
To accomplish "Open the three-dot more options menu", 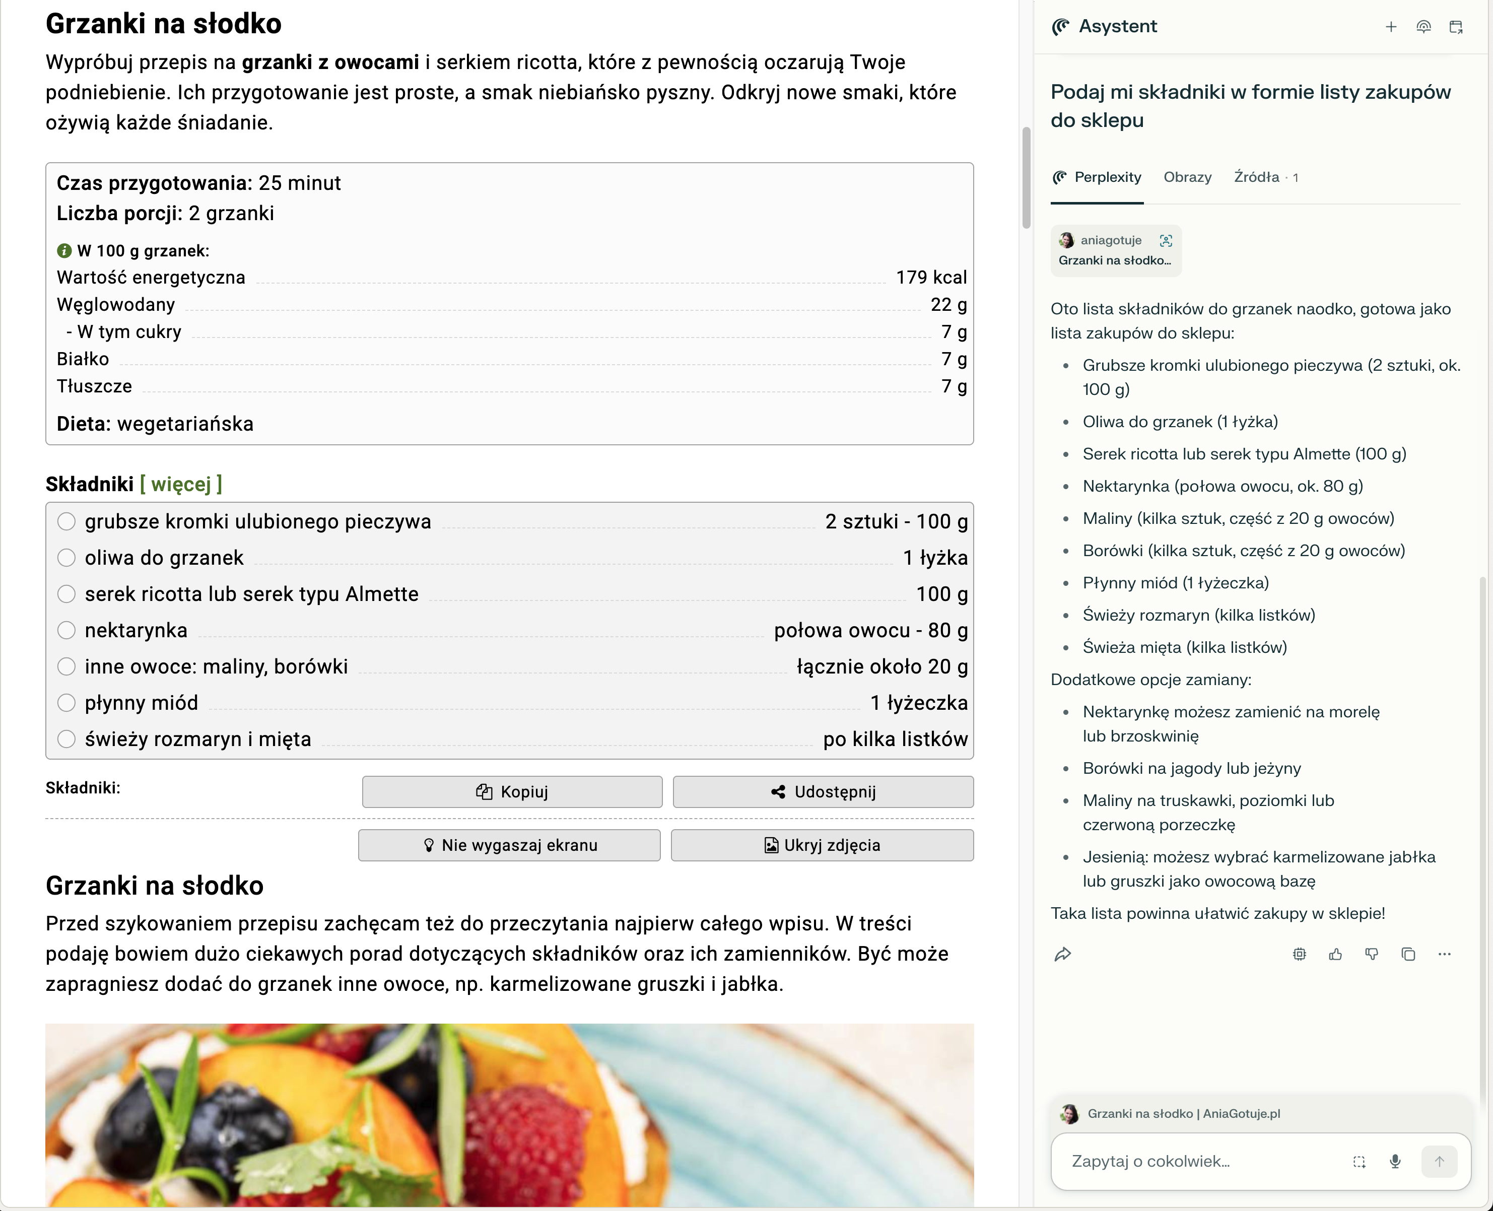I will (1444, 954).
